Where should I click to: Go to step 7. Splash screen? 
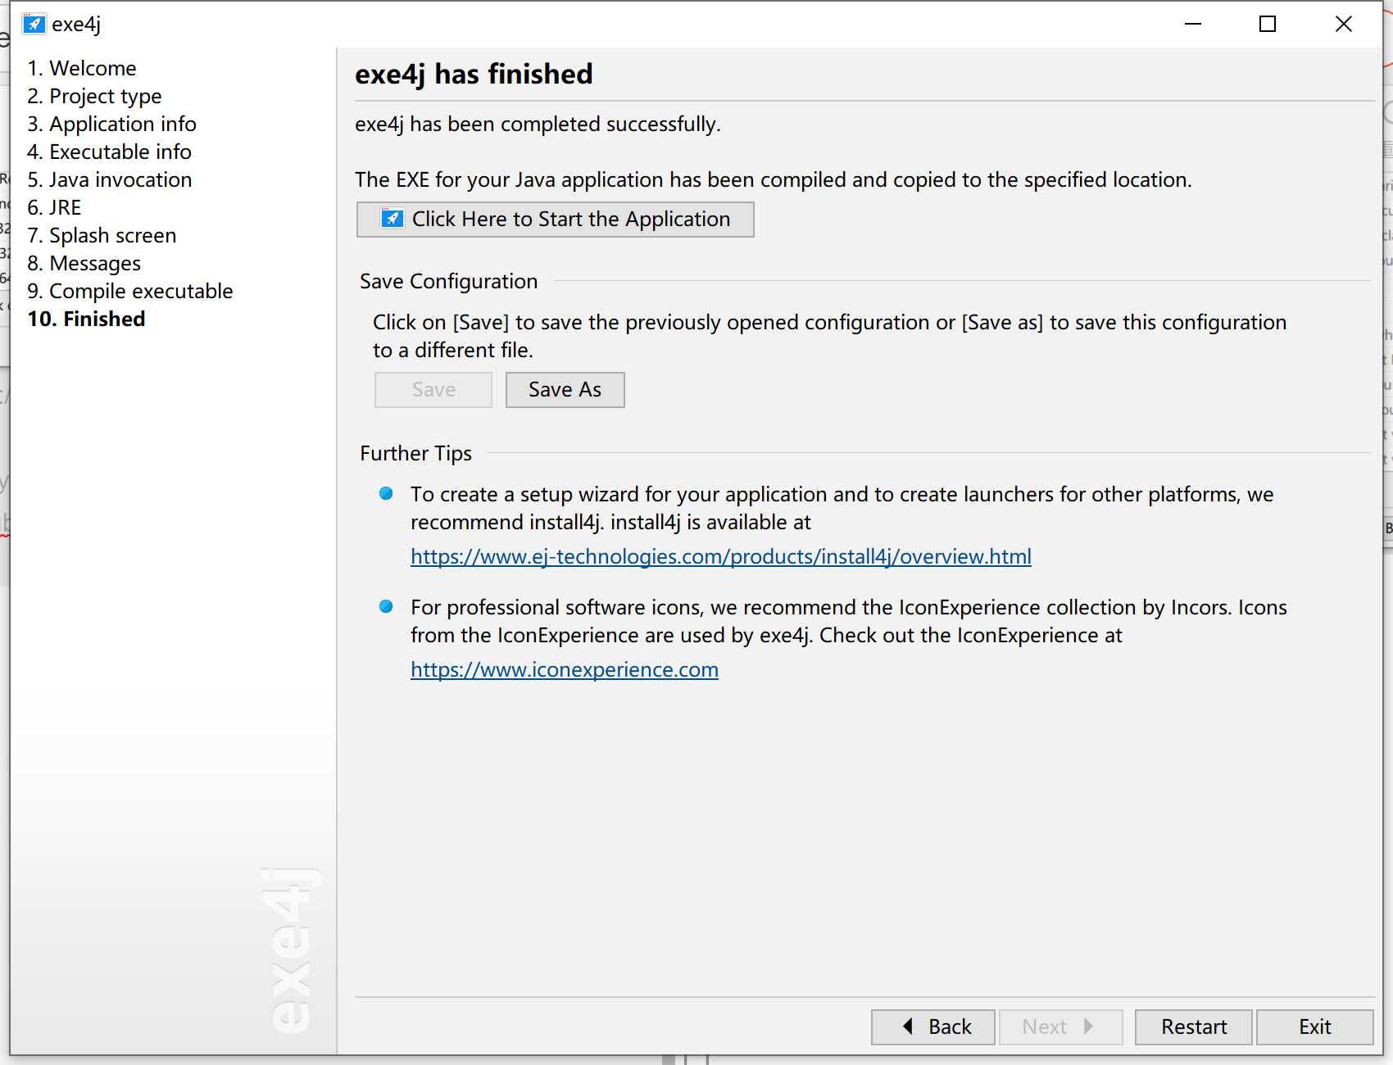pos(102,235)
